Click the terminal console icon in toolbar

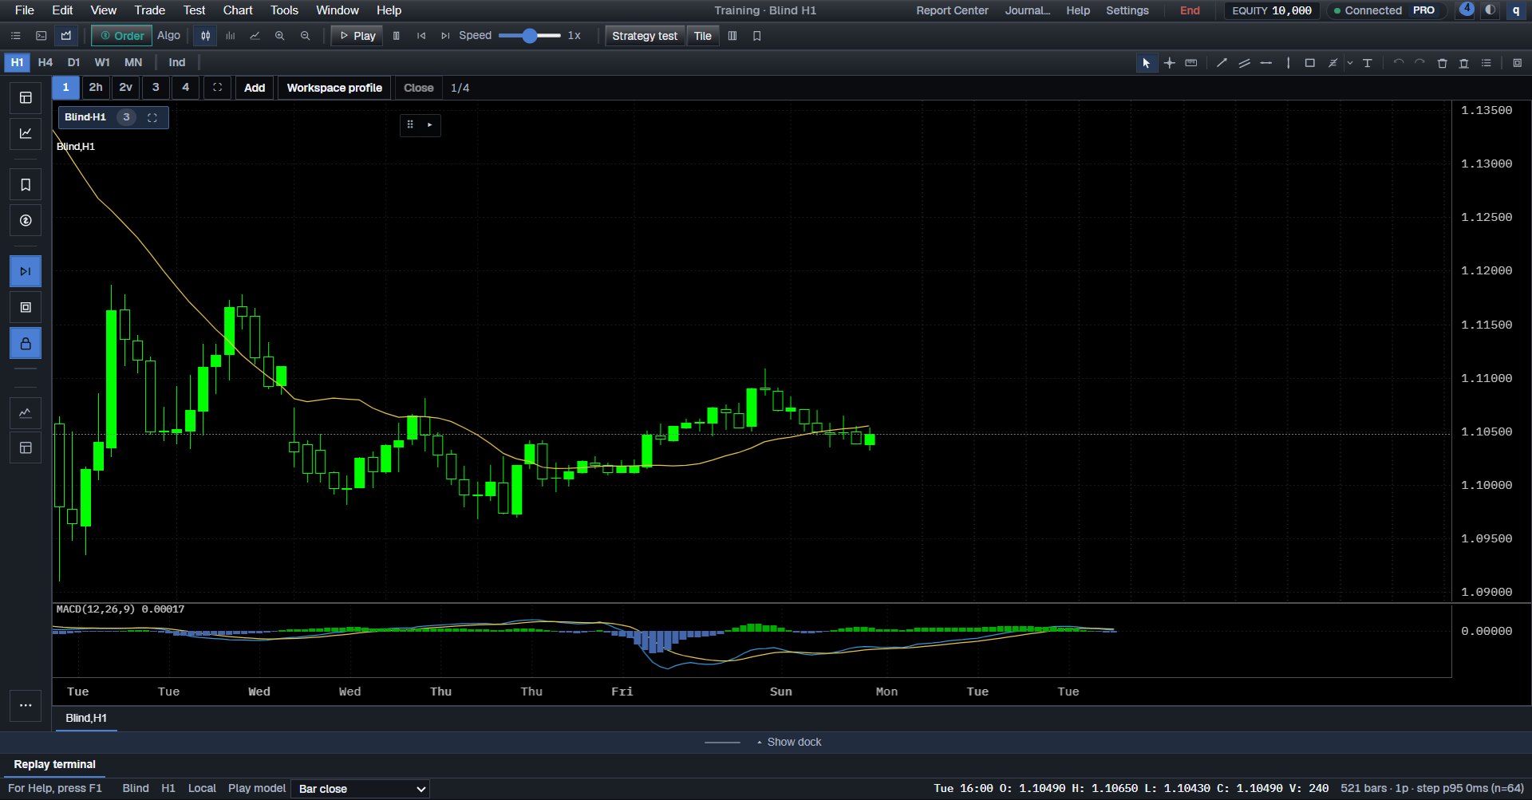41,36
